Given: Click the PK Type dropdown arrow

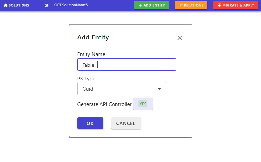Looking at the screenshot, I should tap(159, 89).
